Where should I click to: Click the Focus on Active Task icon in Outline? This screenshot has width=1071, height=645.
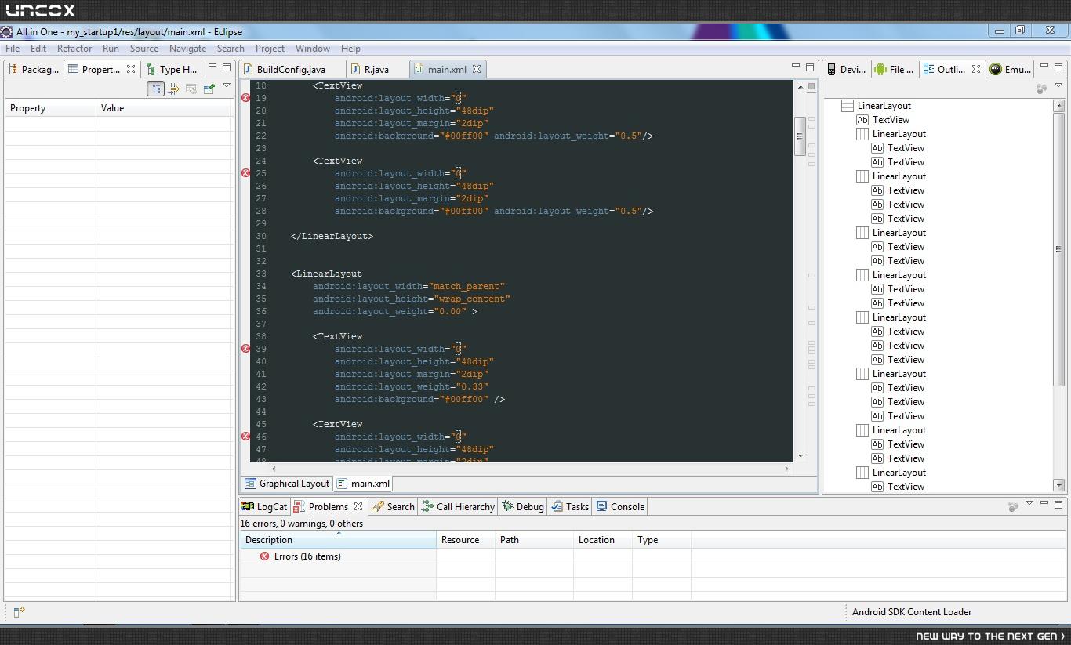tap(1041, 89)
